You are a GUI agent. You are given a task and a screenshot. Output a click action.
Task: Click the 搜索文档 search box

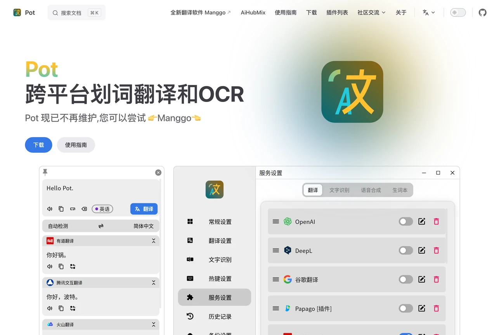76,12
